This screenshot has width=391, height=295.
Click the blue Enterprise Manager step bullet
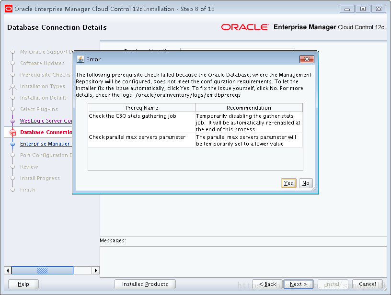(13, 144)
